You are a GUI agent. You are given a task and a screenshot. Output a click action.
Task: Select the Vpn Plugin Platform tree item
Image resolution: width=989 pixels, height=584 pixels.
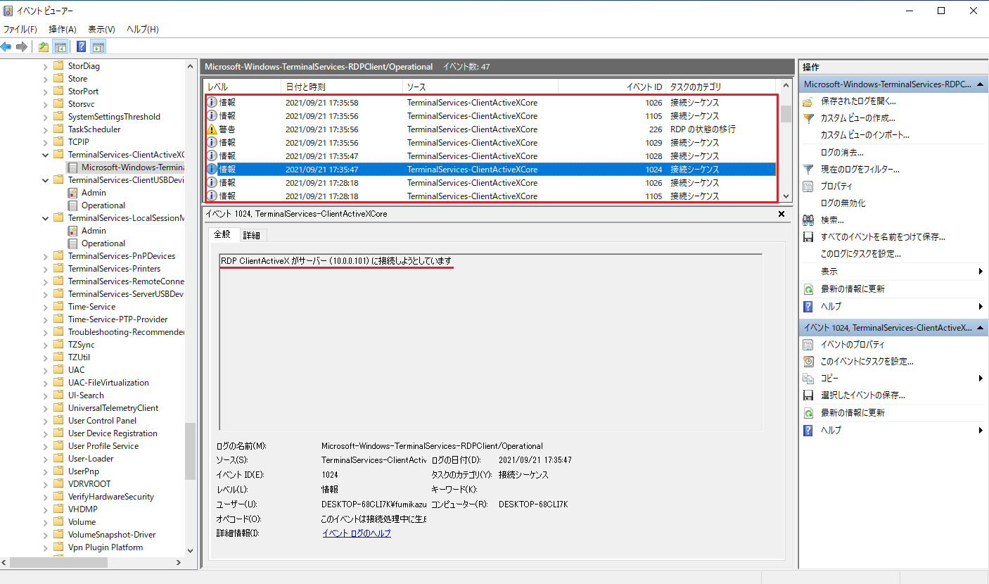coord(105,547)
